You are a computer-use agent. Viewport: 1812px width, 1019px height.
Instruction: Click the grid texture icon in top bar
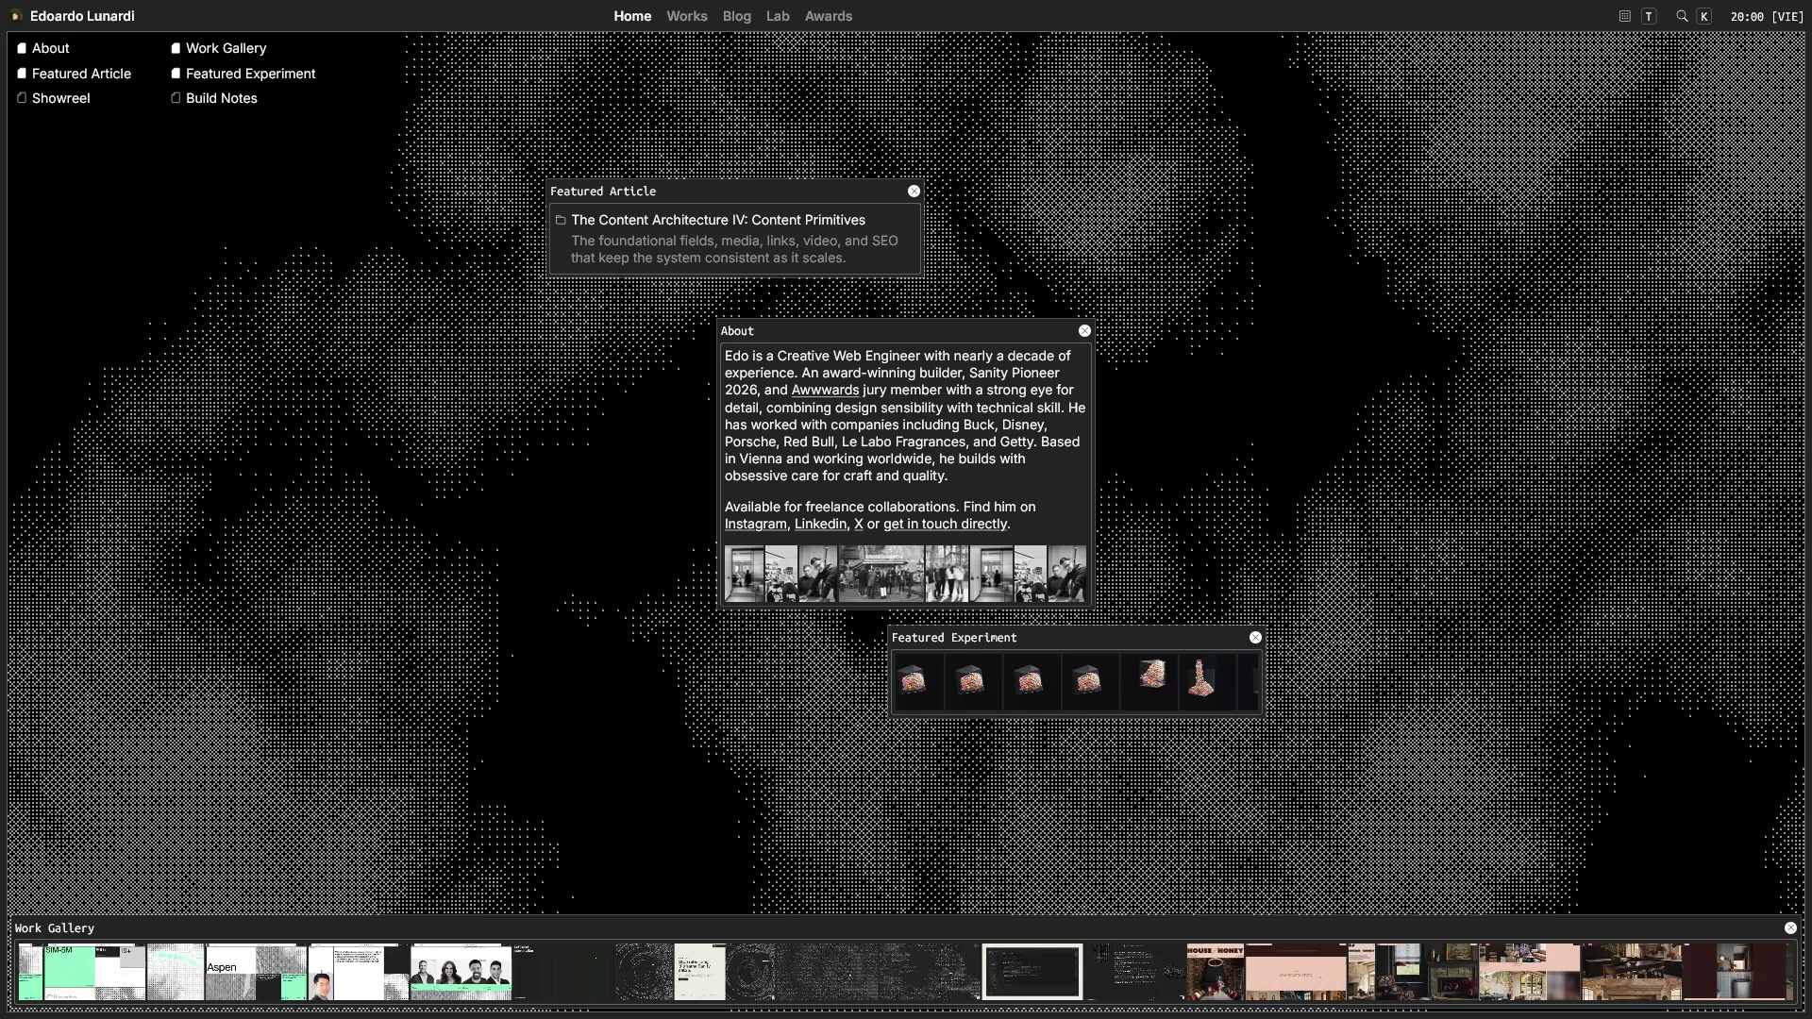click(x=1624, y=16)
